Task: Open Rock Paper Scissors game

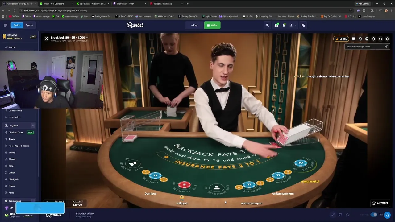Action: tap(19, 146)
